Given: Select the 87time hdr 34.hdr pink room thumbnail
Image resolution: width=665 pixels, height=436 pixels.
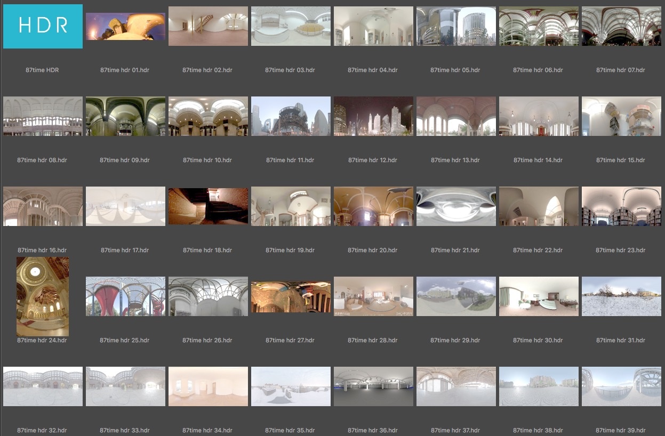Looking at the screenshot, I should pos(208,386).
